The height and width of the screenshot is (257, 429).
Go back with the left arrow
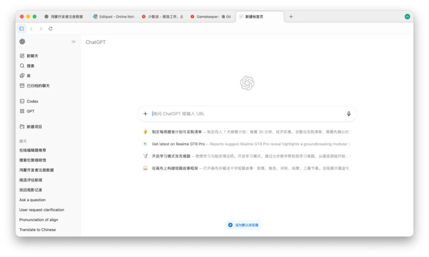point(31,29)
